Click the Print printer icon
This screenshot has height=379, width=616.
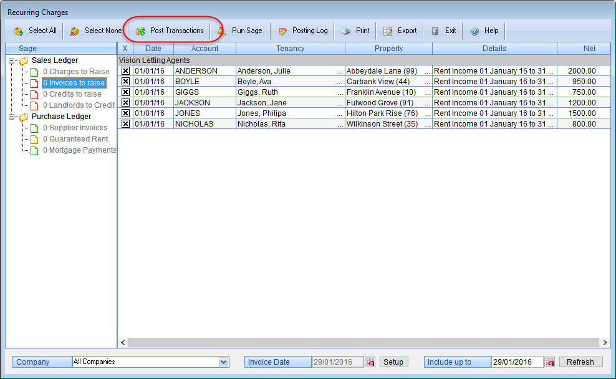346,31
